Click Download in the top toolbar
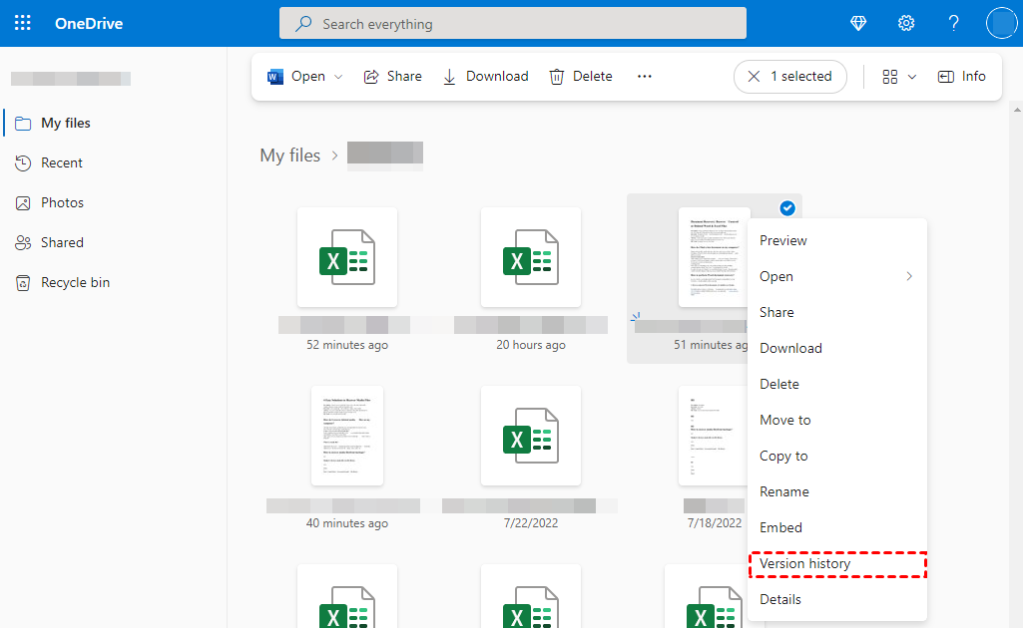Screen dimensions: 1023x628 pos(485,76)
